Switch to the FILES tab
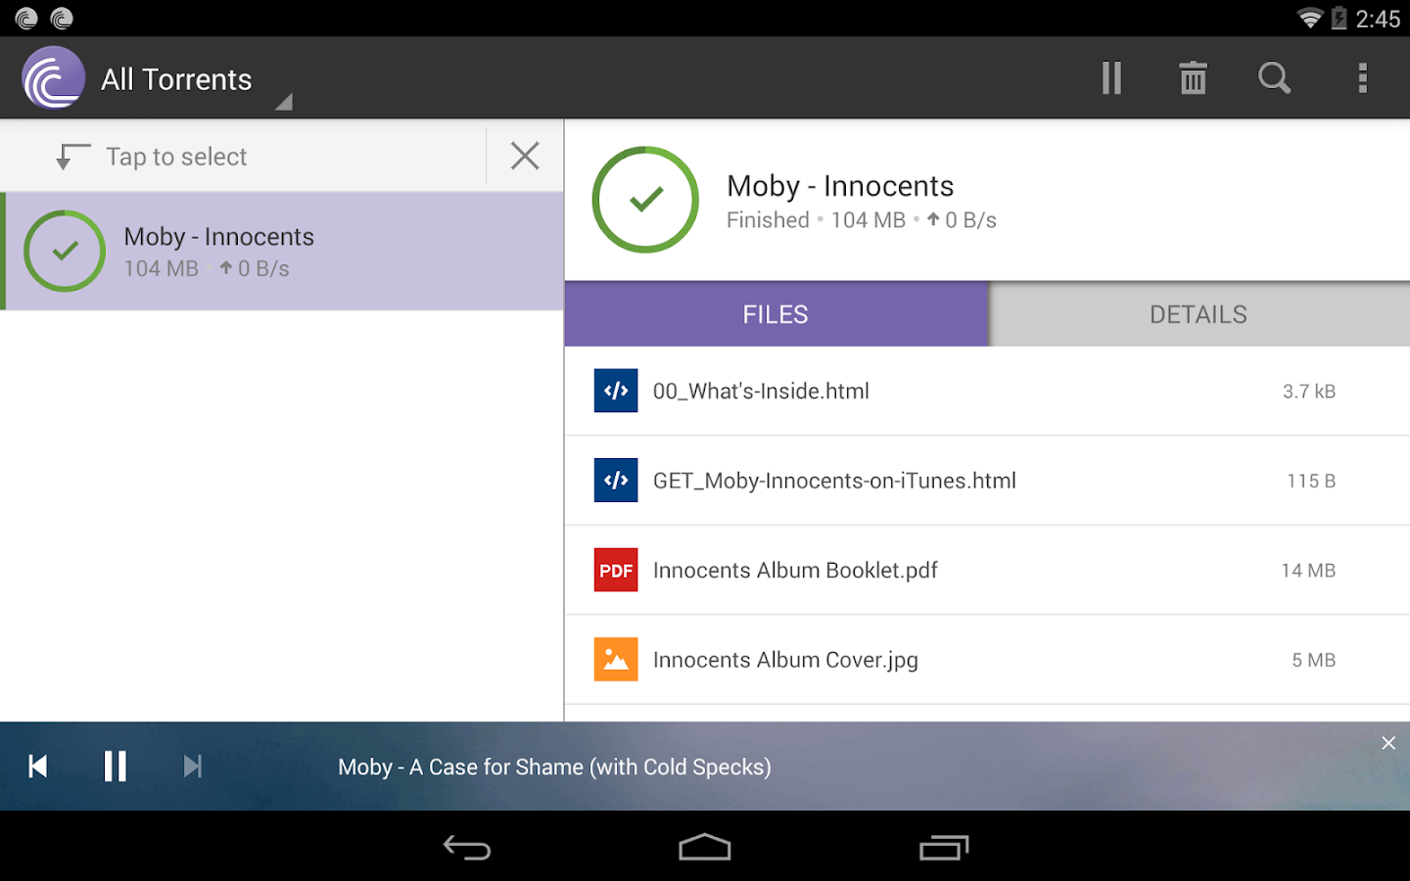The image size is (1410, 881). (775, 314)
